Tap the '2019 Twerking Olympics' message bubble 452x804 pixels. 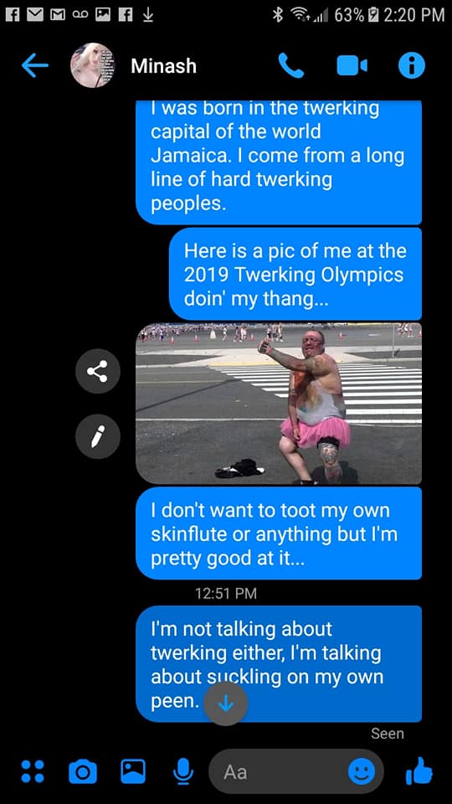pyautogui.click(x=295, y=275)
